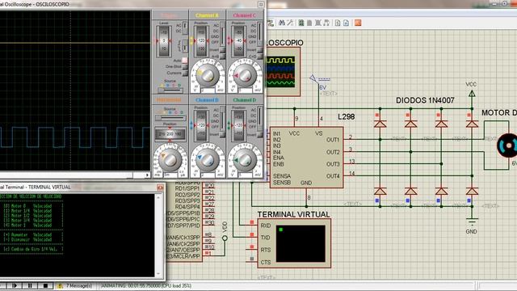Click Channel D Position thumbwheel

click(238, 125)
